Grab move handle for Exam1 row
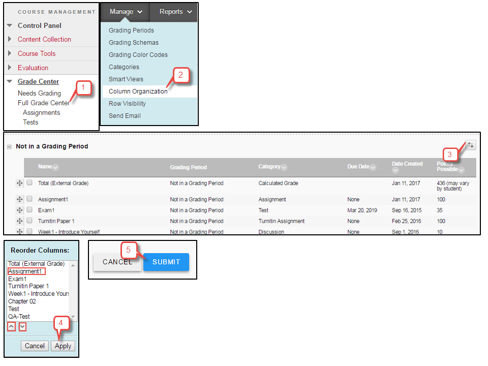Image resolution: width=488 pixels, height=366 pixels. (20, 210)
